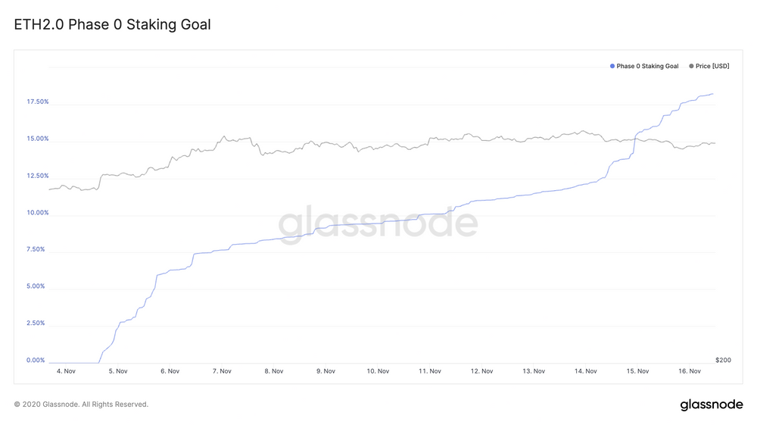The image size is (757, 425).
Task: Select the 7. Nov date label
Action: (x=222, y=371)
